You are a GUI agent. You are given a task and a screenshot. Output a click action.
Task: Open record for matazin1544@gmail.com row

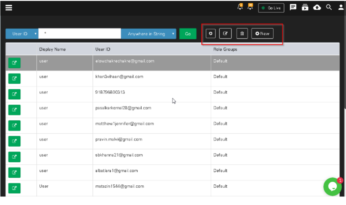(x=14, y=188)
